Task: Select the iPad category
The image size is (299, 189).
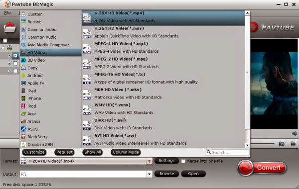Action: click(51, 91)
